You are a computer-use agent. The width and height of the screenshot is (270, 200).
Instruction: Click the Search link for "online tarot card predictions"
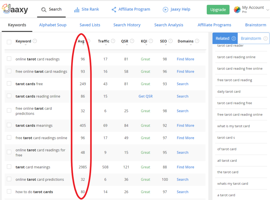[182, 179]
